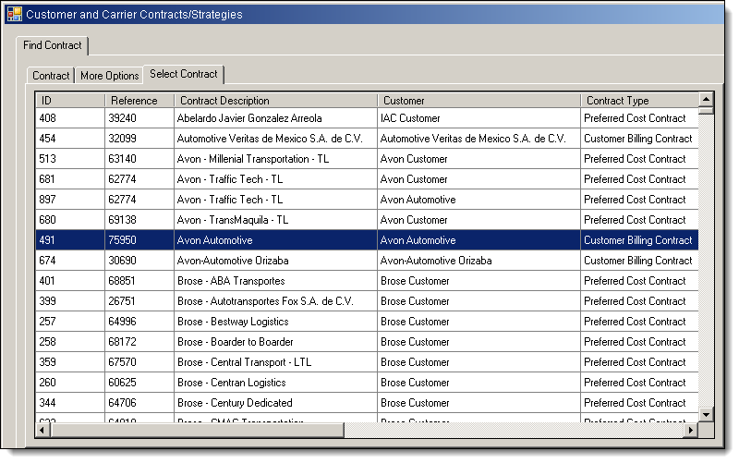Viewport: 739px width, 463px height.
Task: Click reference 30690 cell
Action: 139,261
